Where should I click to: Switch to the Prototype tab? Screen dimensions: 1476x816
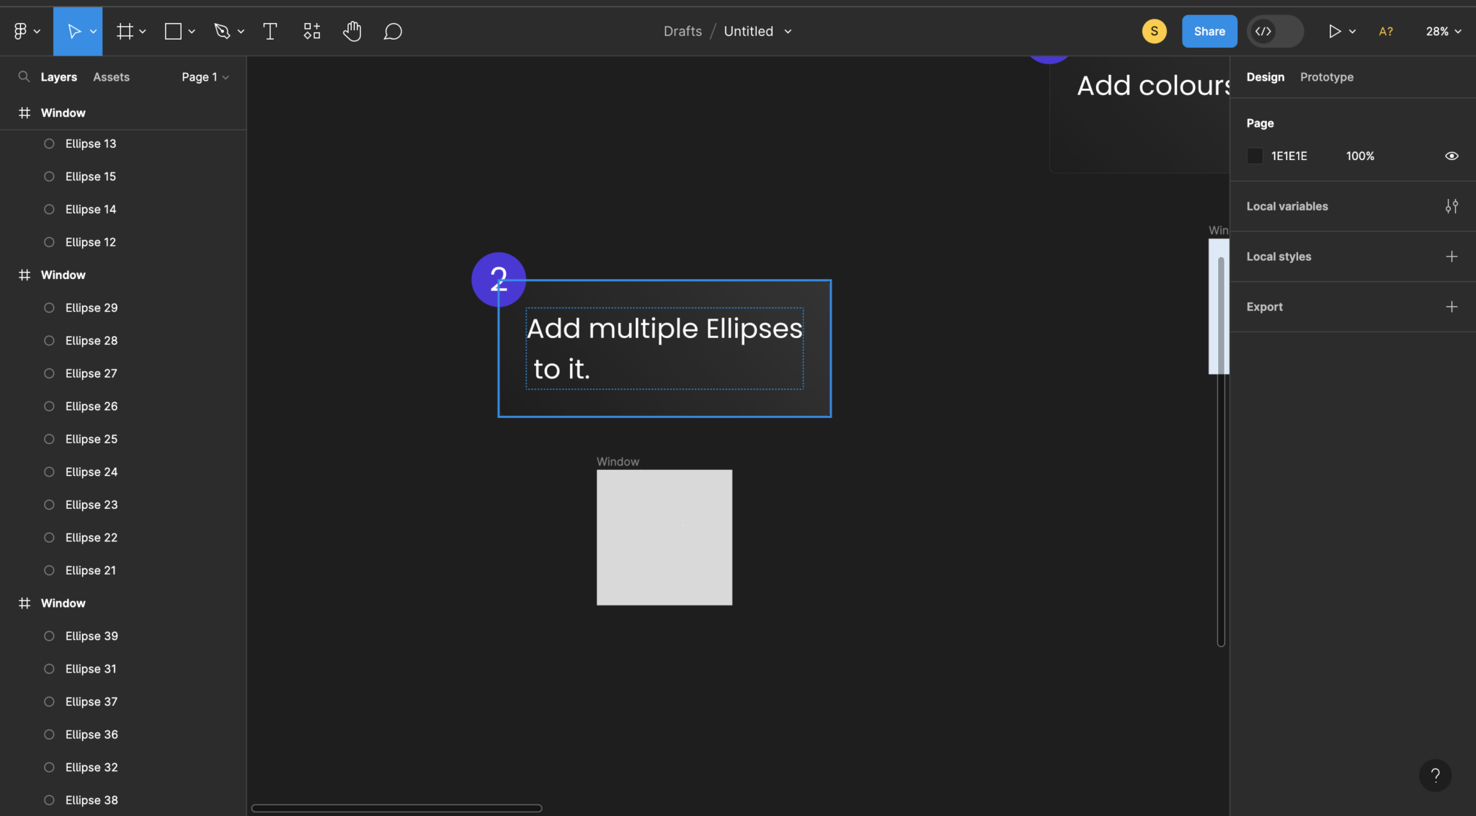coord(1325,76)
